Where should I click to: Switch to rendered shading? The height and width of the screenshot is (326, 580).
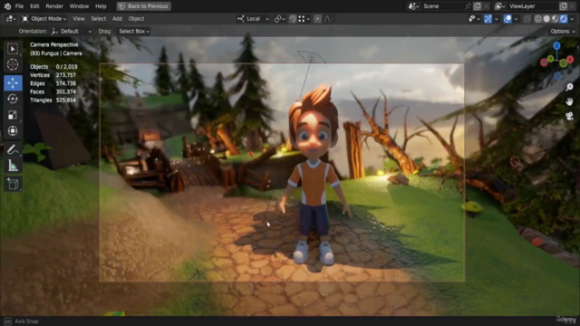tap(564, 19)
